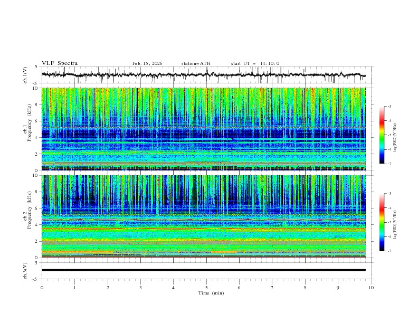Click the "VLF Spectra" plot title
418x323 pixels.
[x=60, y=63]
